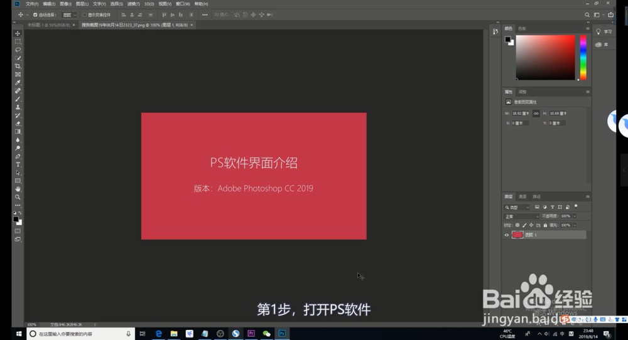Screen dimensions: 628x340
Task: Select the Path Selection tool
Action: (18, 173)
